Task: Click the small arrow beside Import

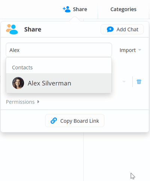Action: (139, 50)
